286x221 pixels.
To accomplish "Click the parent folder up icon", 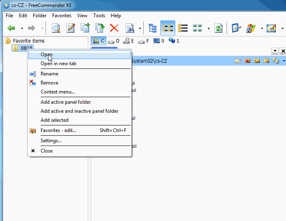I will click(x=257, y=61).
